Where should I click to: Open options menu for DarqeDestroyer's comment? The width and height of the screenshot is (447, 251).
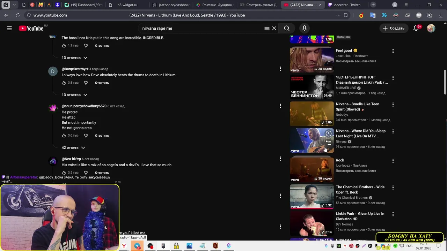280,69
